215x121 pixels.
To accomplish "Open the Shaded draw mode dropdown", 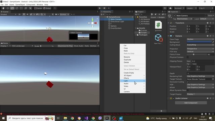I will tap(8, 14).
